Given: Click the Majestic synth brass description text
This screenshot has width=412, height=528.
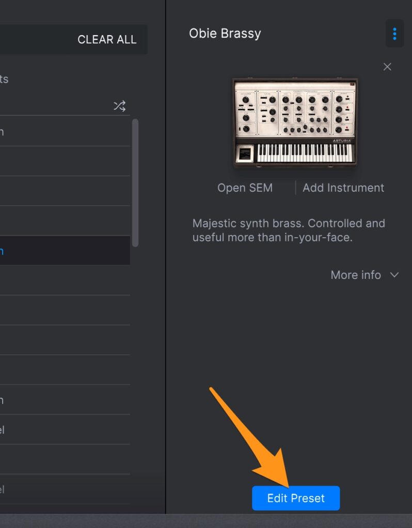Looking at the screenshot, I should coord(289,230).
